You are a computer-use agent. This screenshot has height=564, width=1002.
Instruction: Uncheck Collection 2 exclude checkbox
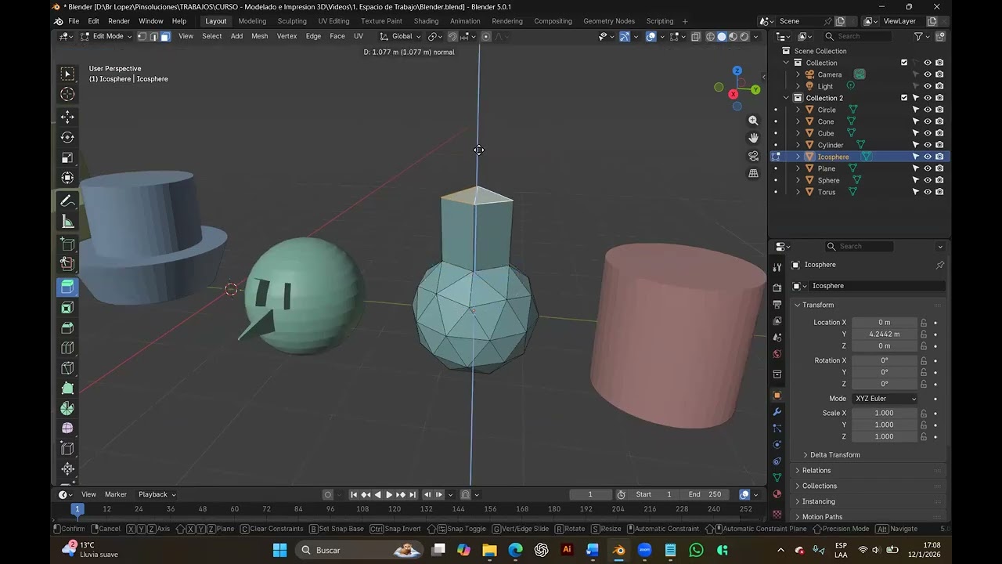tap(904, 98)
